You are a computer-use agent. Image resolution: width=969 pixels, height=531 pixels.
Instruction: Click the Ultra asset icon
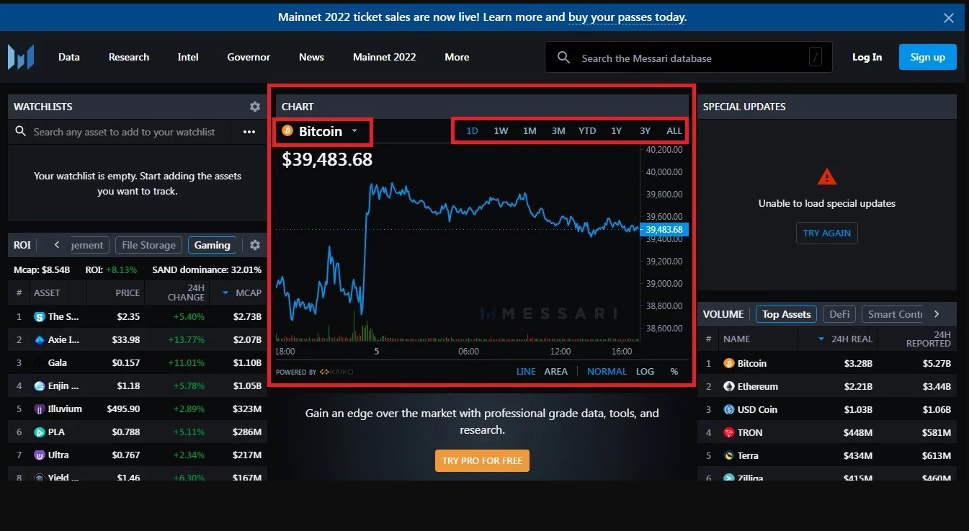40,455
